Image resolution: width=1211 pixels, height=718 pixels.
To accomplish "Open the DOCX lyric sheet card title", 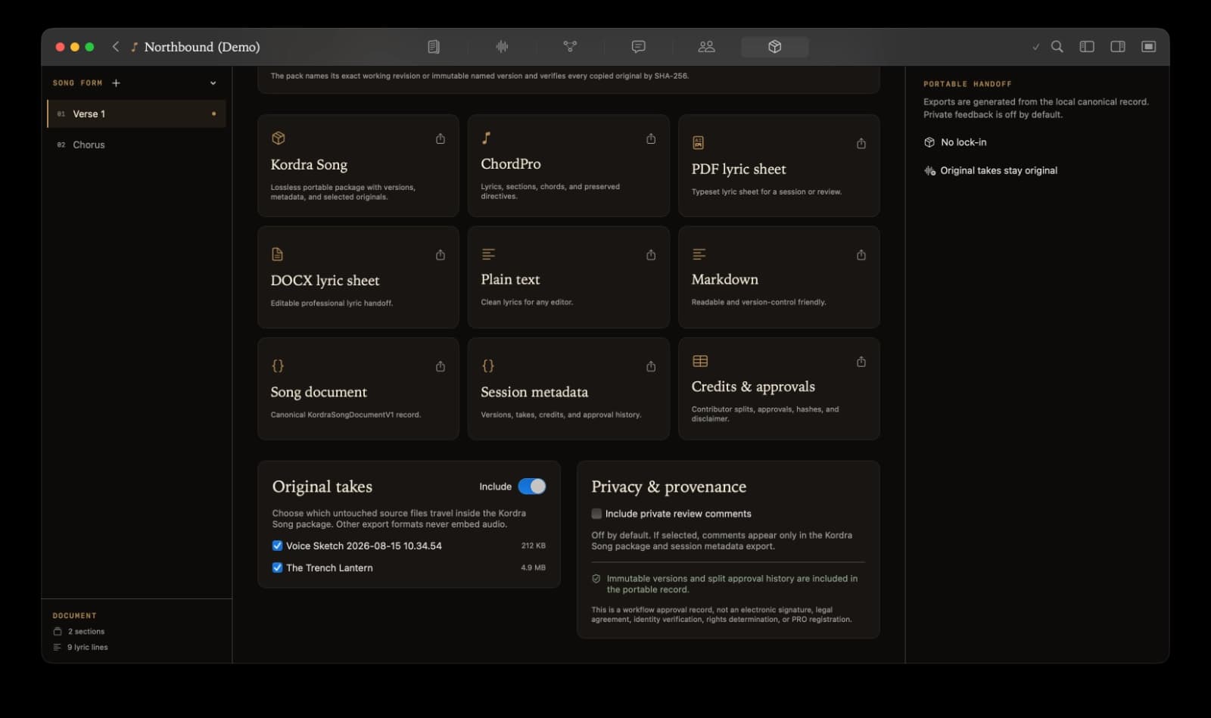I will click(x=325, y=281).
